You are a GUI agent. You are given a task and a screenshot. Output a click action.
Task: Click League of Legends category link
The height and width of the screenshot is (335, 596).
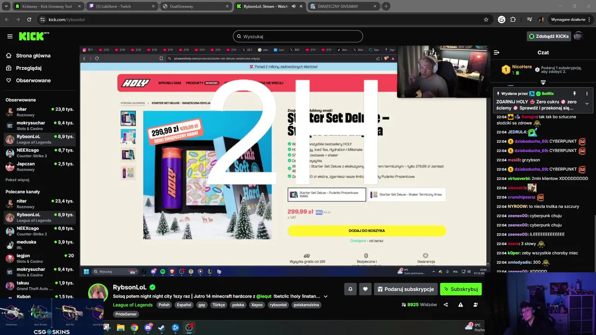click(x=133, y=305)
